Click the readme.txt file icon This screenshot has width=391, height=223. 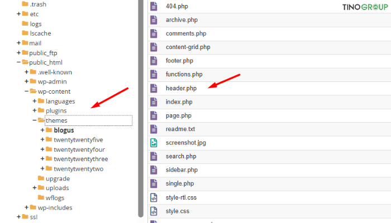click(x=154, y=129)
